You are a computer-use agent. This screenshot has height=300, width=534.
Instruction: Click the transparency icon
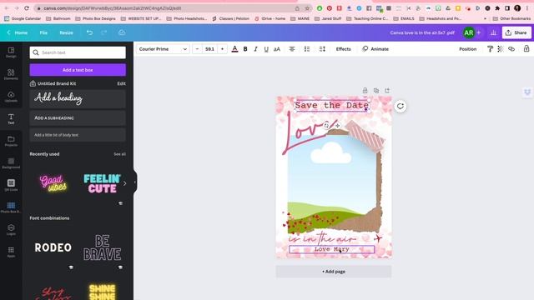point(501,49)
